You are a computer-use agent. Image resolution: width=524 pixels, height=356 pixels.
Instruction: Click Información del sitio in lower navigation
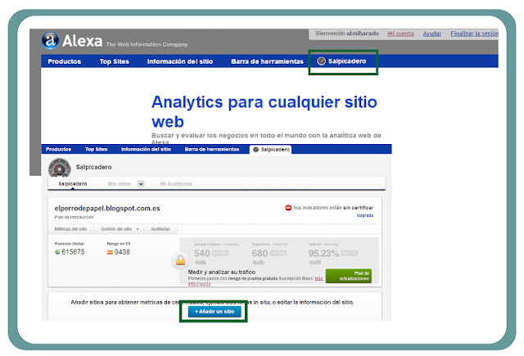pyautogui.click(x=146, y=149)
